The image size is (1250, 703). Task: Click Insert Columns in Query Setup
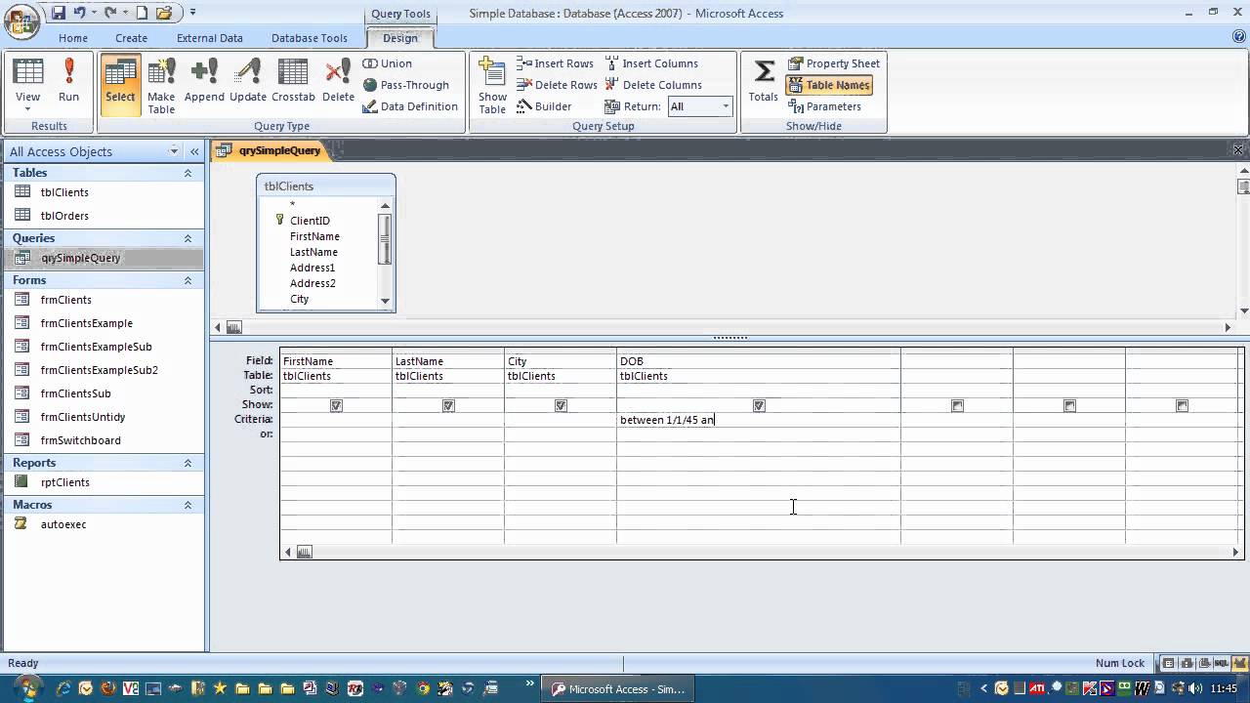[651, 63]
